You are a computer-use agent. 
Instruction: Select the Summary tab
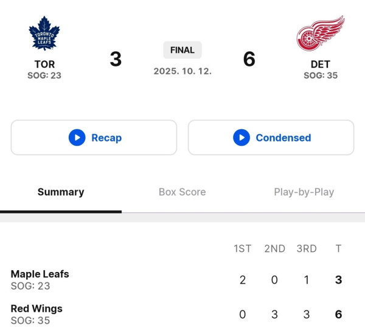[61, 192]
